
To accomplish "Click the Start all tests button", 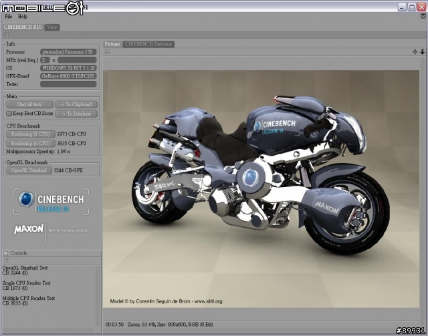I will (29, 104).
